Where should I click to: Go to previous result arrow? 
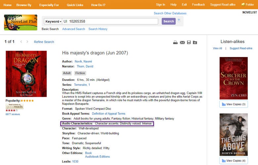click(x=21, y=42)
